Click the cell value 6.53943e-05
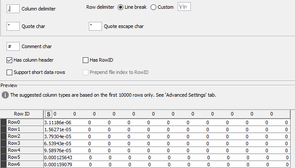This screenshot has width=295, height=168. pyautogui.click(x=58, y=143)
